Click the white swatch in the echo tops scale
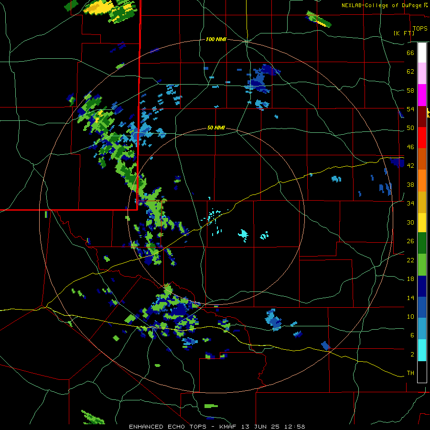Viewport: 430px width, 430px height. pos(422,53)
